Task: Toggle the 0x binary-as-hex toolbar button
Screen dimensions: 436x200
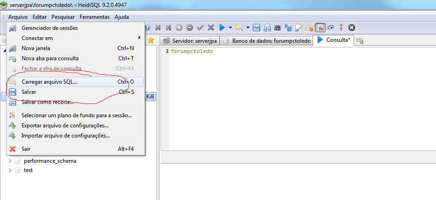Action: click(x=320, y=28)
